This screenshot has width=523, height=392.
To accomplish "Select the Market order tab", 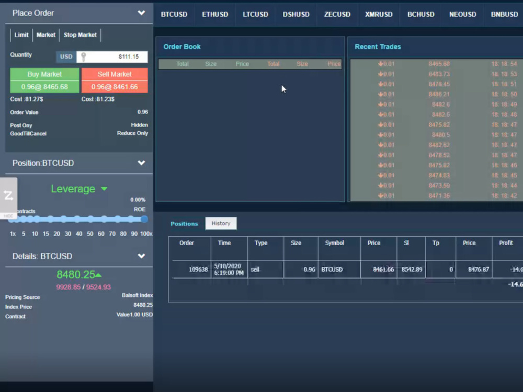I will pos(46,35).
